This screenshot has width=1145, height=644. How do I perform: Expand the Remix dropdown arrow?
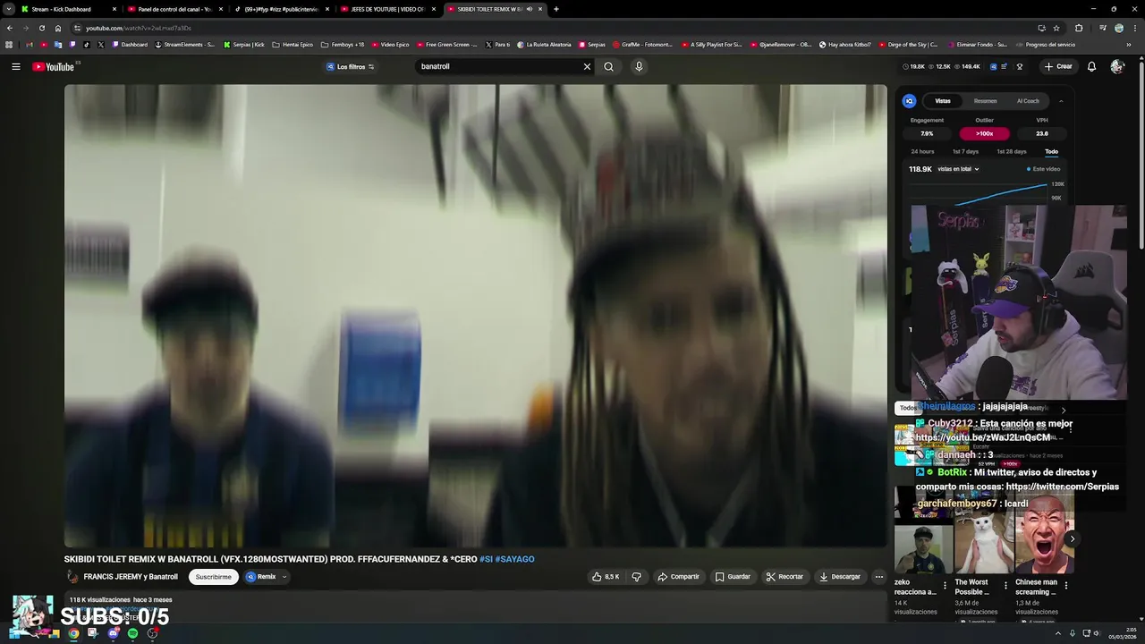pyautogui.click(x=284, y=577)
